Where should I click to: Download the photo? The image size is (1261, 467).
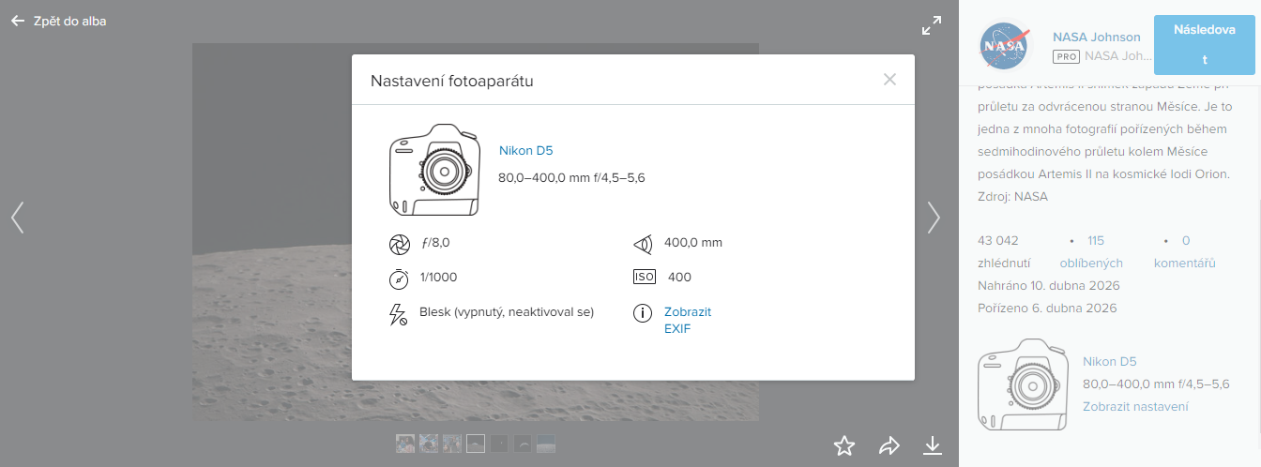(932, 445)
